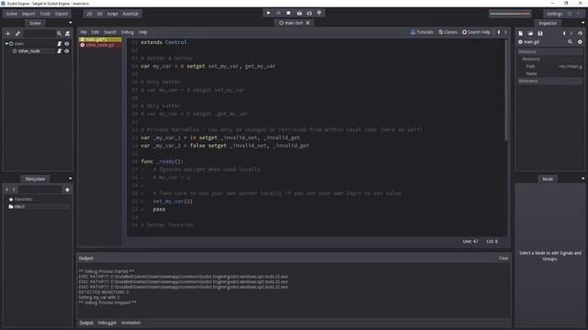Add a new node in Scene dock
Viewport: 588px width, 330px height.
coord(8,34)
